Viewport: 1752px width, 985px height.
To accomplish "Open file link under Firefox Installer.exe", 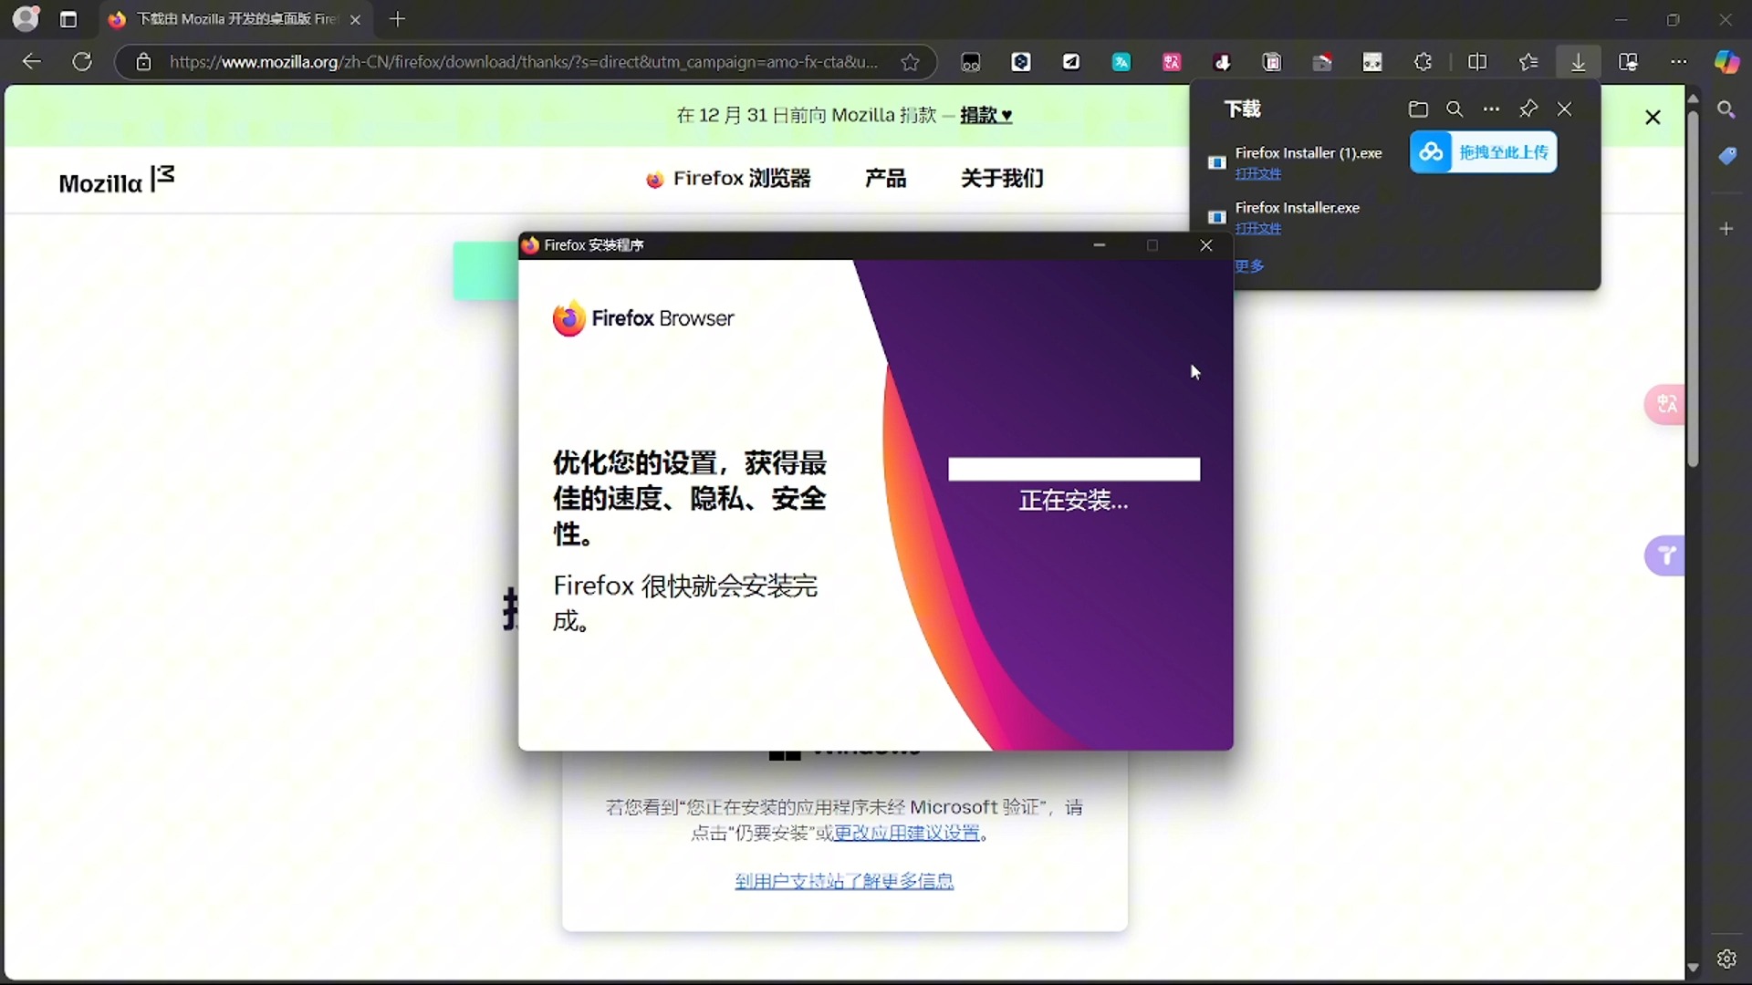I will 1257,228.
